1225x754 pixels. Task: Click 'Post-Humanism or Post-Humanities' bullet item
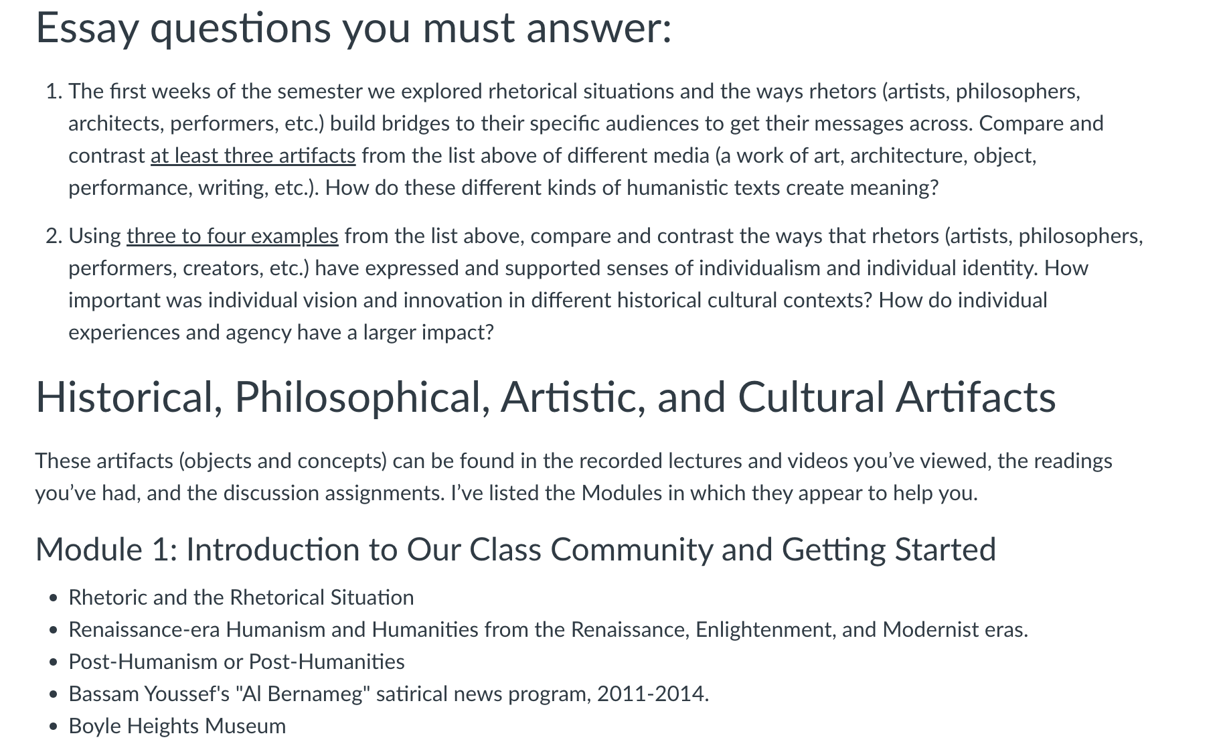236,662
